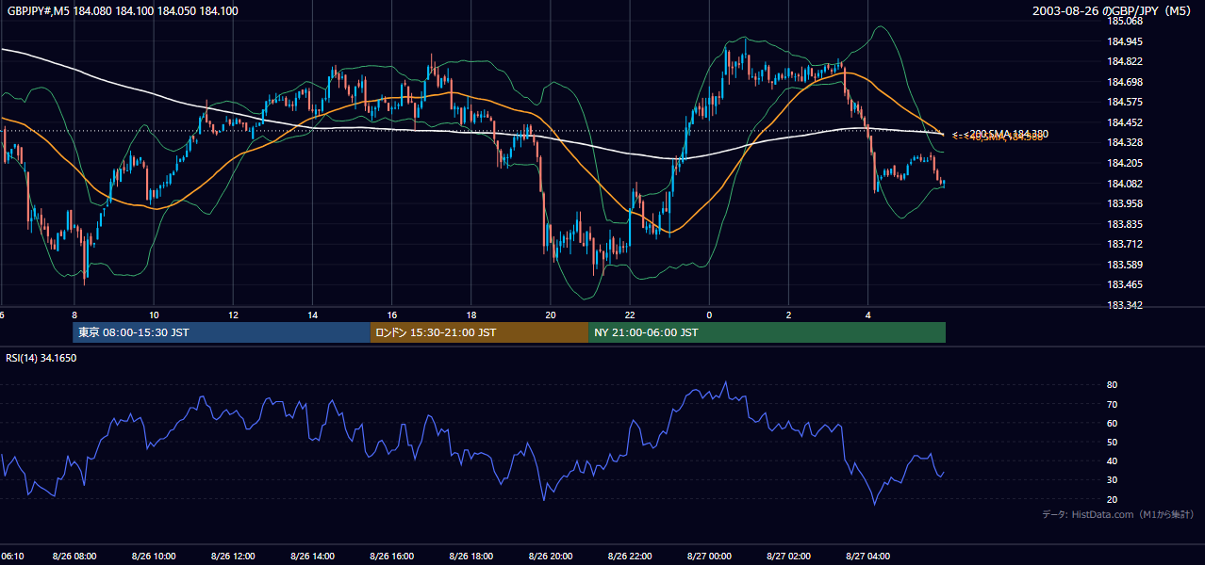Click hour label 8 under price chart

[x=74, y=315]
